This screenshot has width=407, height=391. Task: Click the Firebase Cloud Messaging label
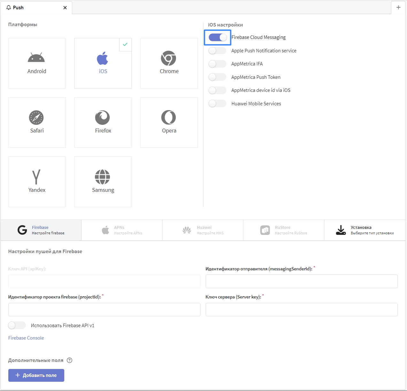(x=258, y=37)
